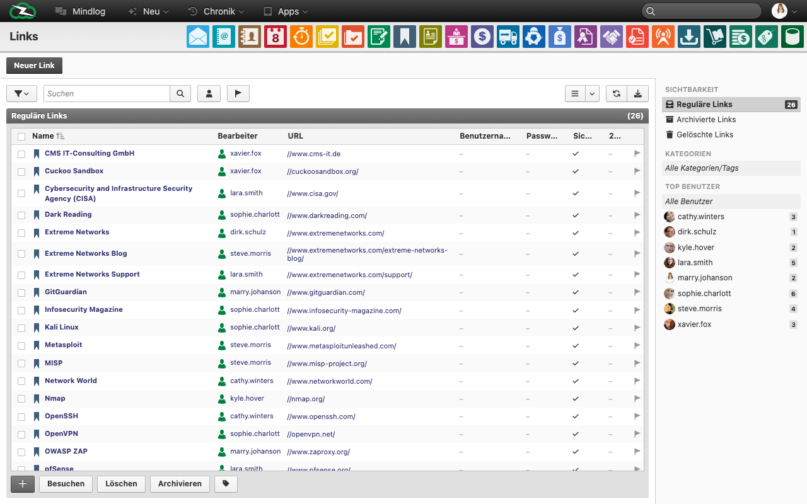Open the list view menu button

(575, 93)
